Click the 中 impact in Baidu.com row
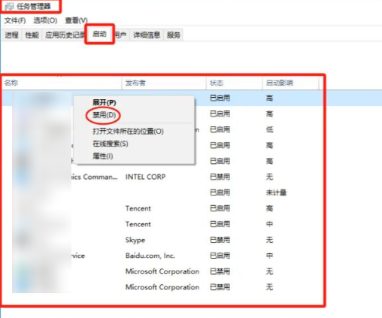382x318 pixels. tap(269, 256)
